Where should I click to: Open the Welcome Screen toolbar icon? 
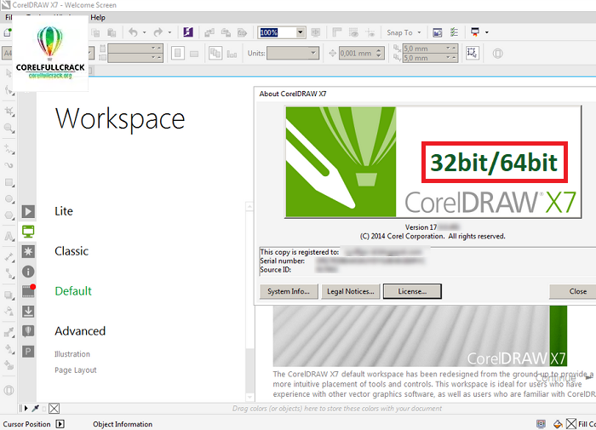pyautogui.click(x=438, y=32)
